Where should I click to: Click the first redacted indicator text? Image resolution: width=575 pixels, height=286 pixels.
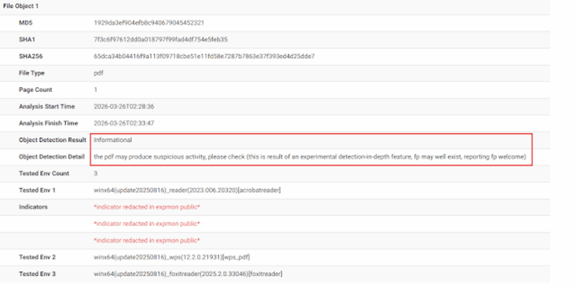147,207
